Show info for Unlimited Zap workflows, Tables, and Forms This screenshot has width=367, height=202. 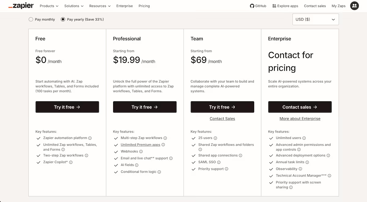click(x=63, y=150)
